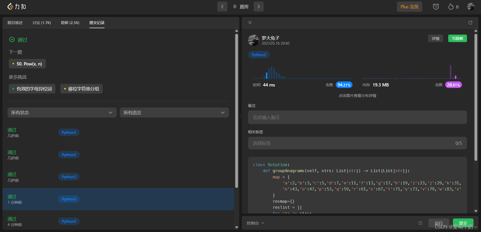
Task: Click the 在此输入备注 notes field
Action: [x=357, y=117]
